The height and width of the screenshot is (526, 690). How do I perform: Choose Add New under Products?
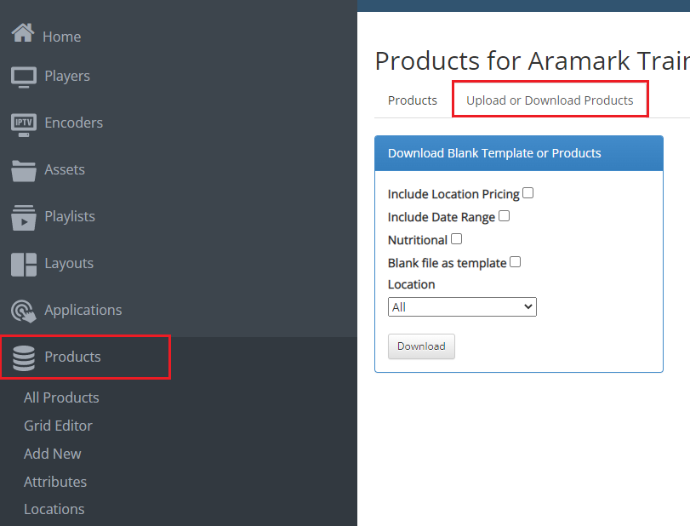click(x=53, y=454)
